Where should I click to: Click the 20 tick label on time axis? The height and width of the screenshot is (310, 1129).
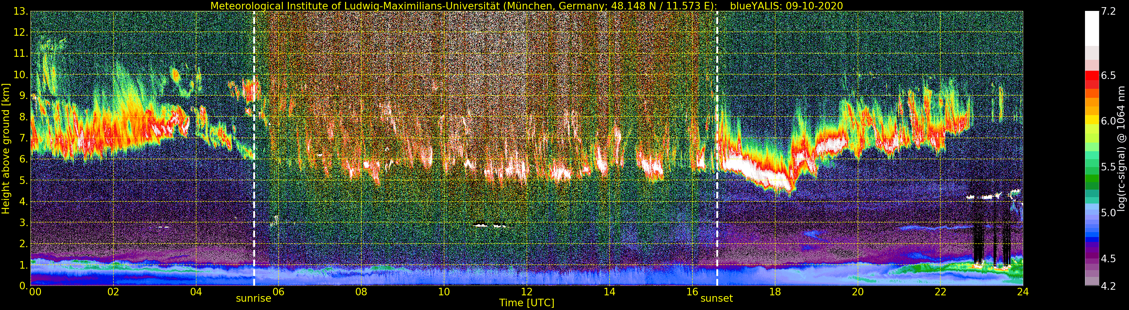pyautogui.click(x=857, y=292)
